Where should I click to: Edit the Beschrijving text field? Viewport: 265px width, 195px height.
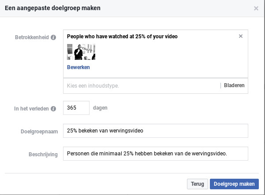[155, 154]
